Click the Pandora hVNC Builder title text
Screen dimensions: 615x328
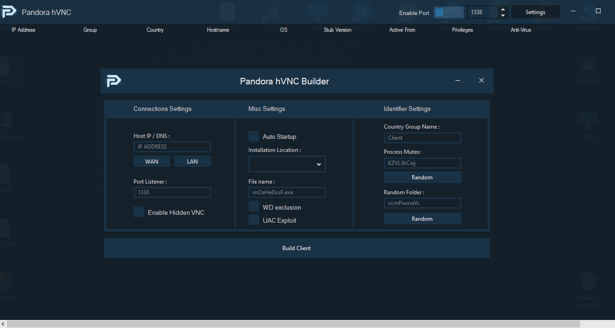click(x=284, y=81)
